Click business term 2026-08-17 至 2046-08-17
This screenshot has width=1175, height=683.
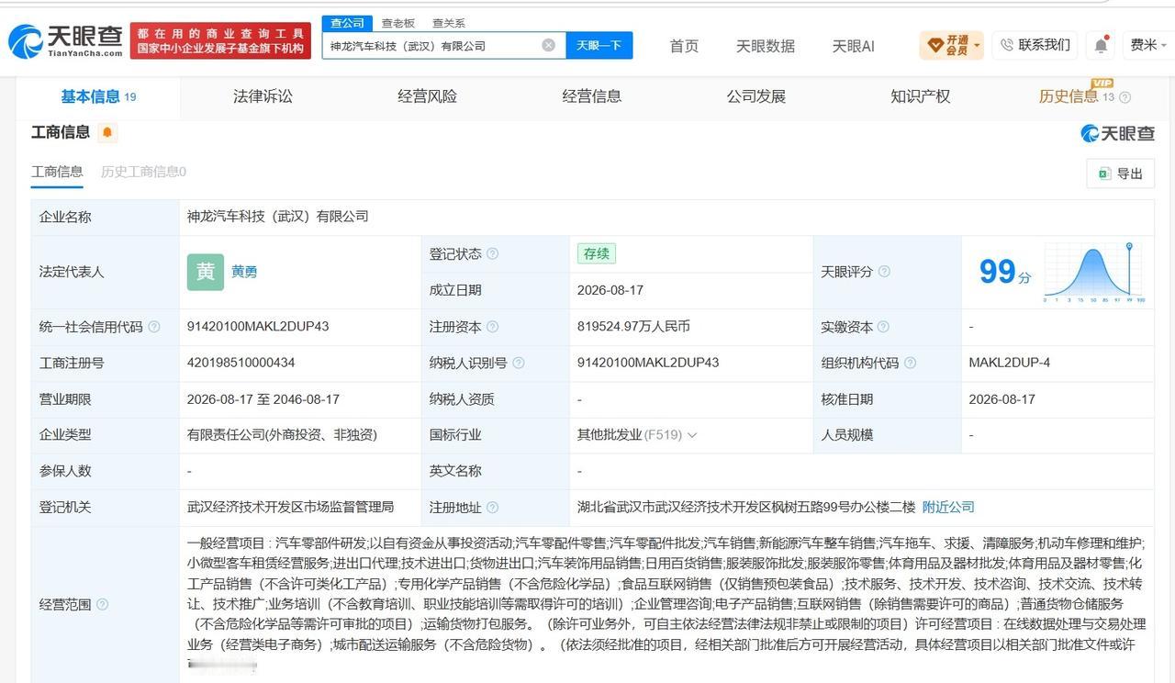[263, 399]
